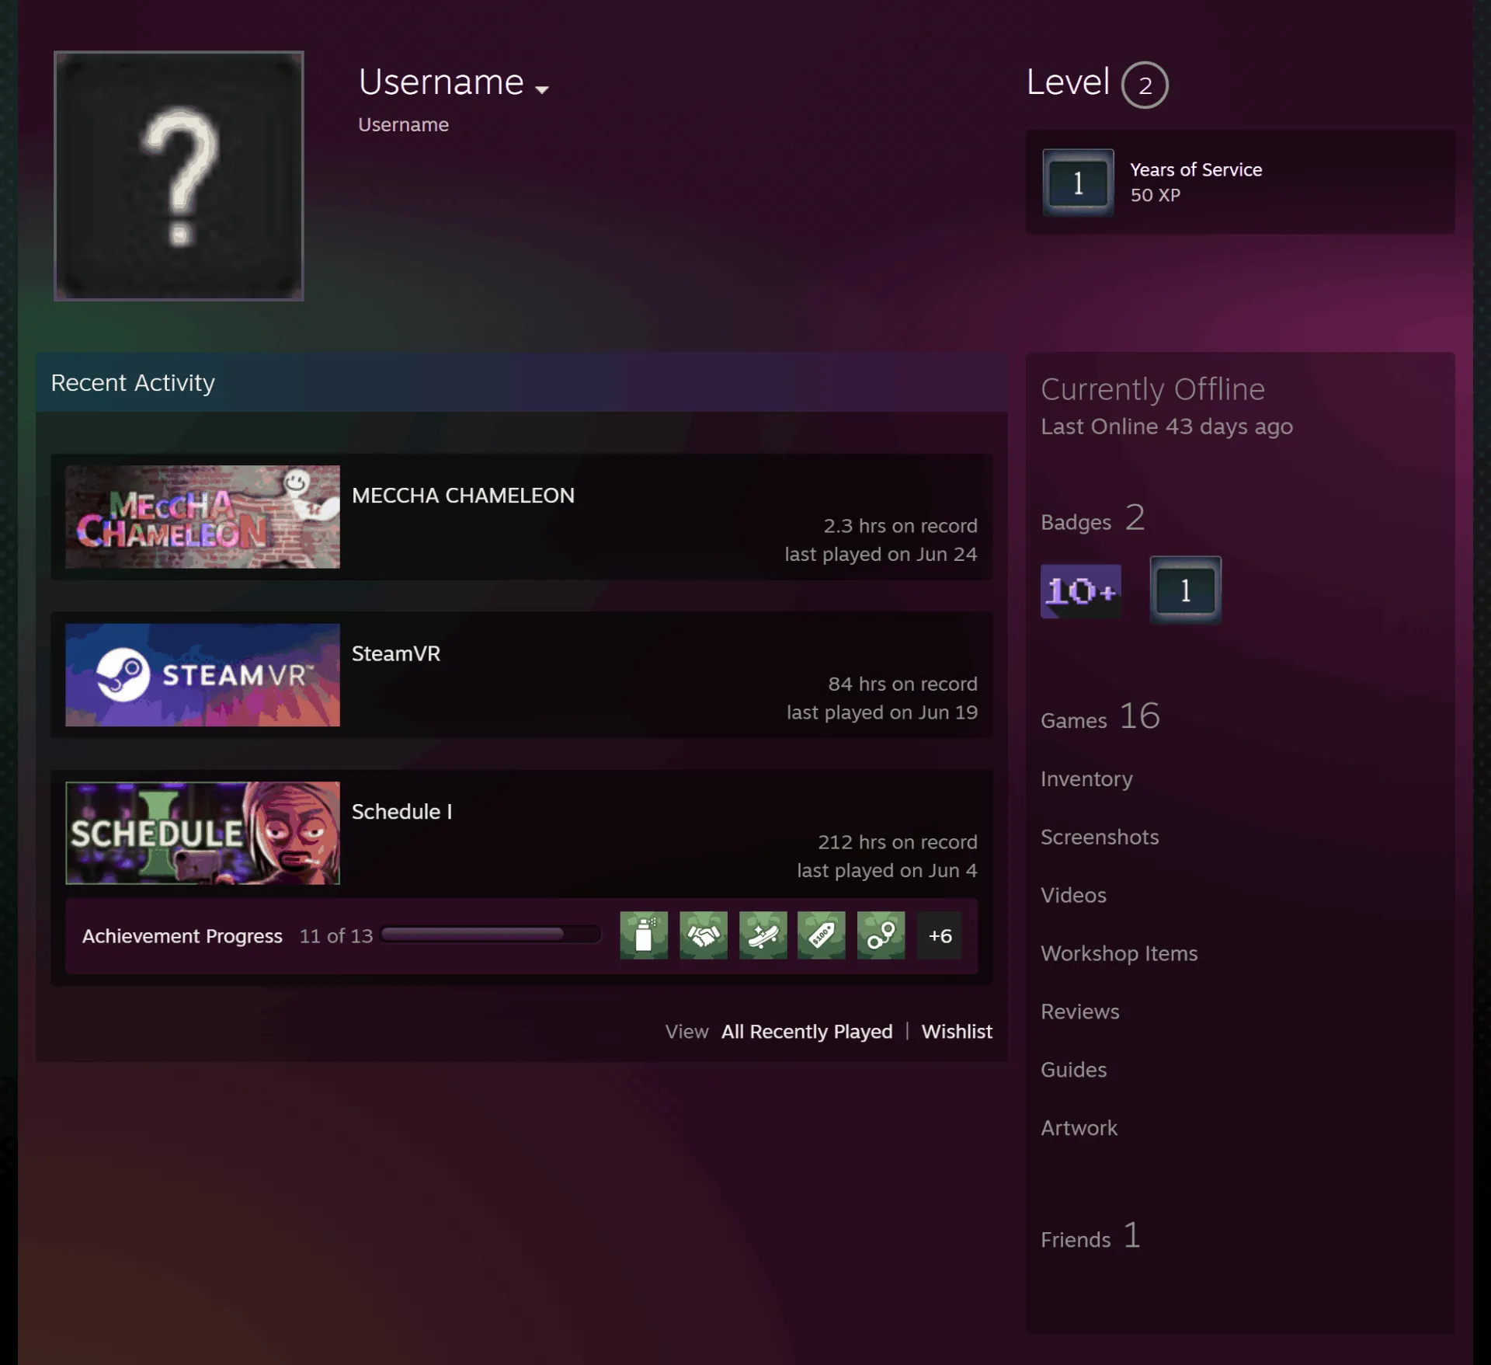Open the profile avatar image
The width and height of the screenshot is (1491, 1365).
pos(179,176)
